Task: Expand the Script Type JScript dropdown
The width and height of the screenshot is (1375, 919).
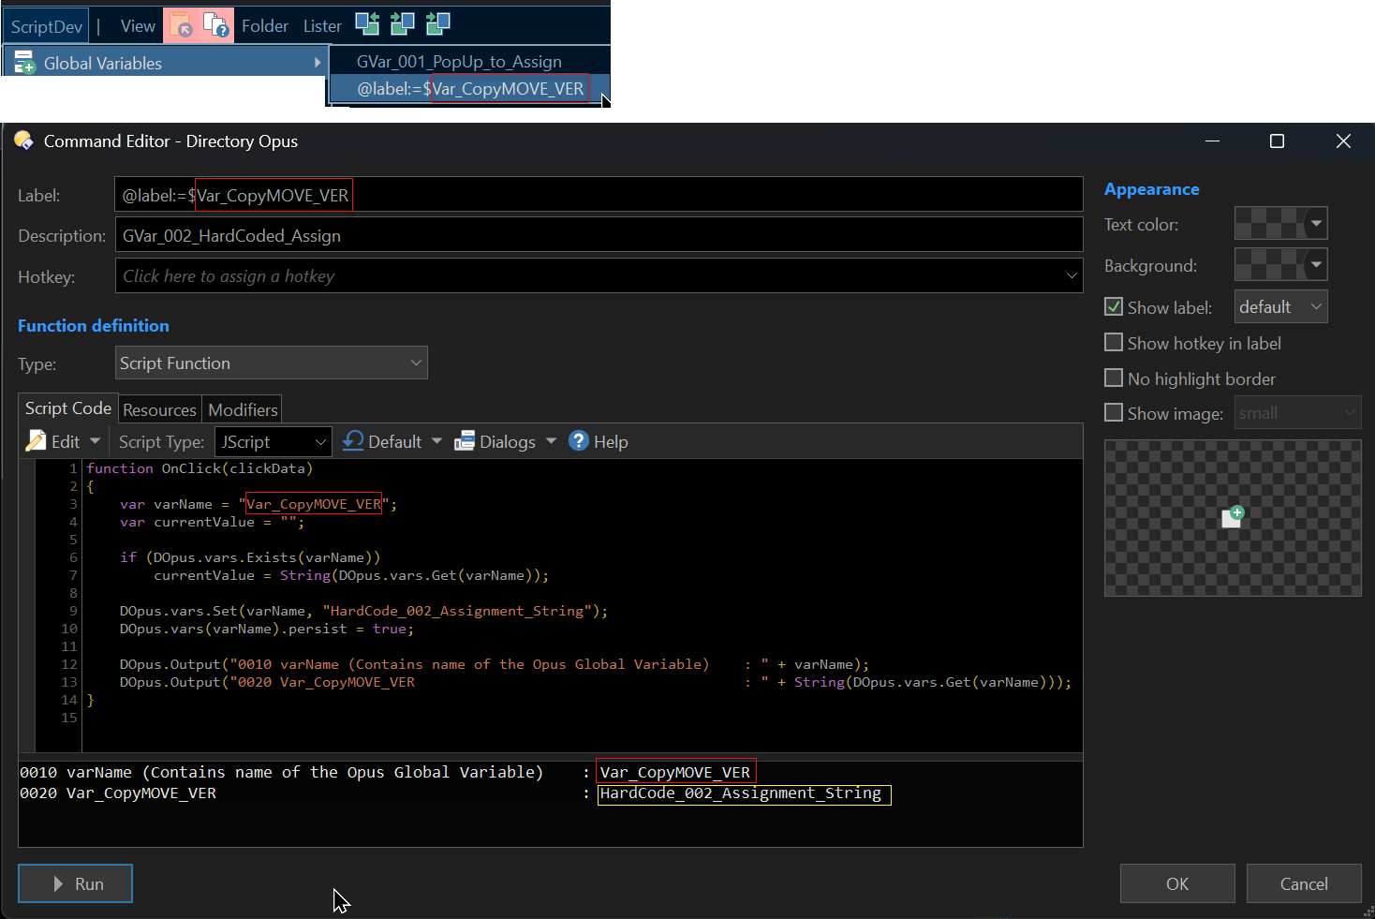Action: [x=274, y=441]
